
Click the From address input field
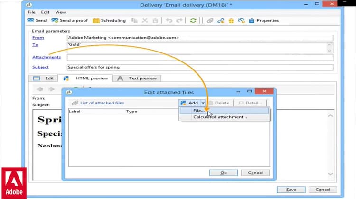pos(200,38)
